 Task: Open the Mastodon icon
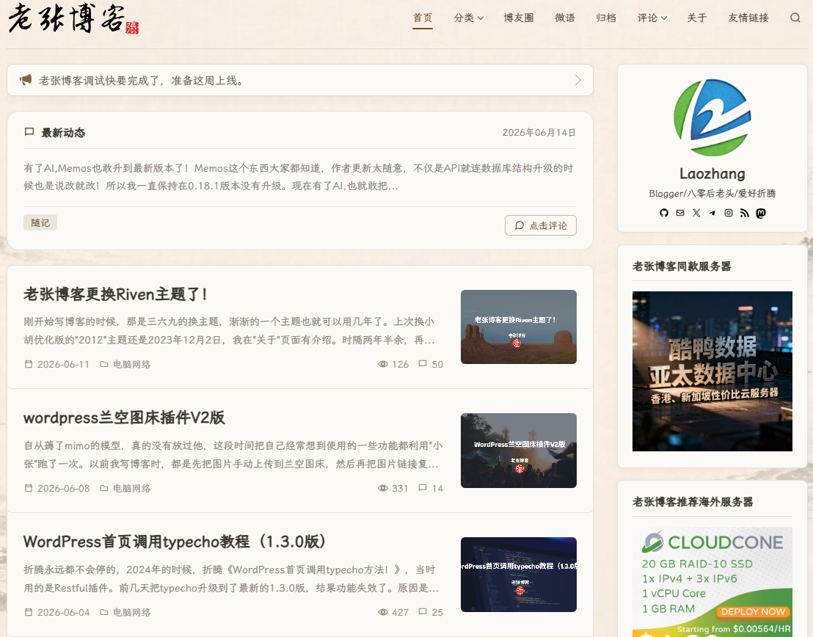pyautogui.click(x=761, y=213)
